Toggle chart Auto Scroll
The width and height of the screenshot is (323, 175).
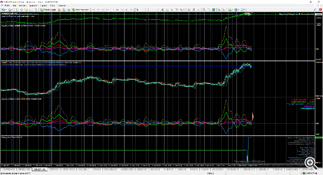click(219, 9)
